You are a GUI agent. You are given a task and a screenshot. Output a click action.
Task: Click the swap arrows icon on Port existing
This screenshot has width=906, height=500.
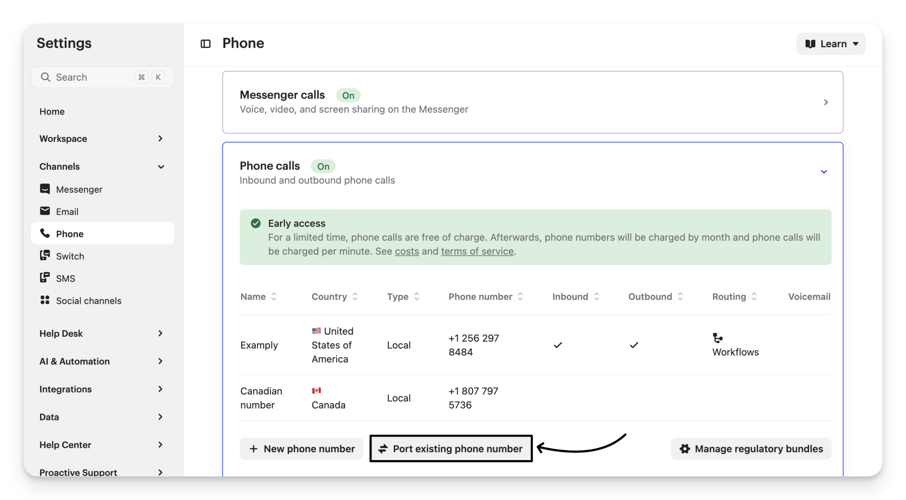(383, 449)
